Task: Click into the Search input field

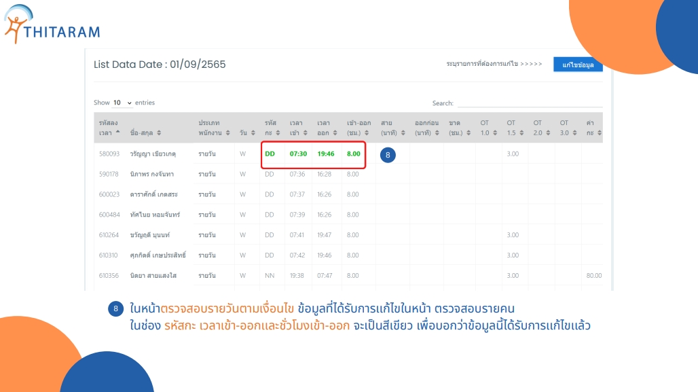Action: coord(530,103)
